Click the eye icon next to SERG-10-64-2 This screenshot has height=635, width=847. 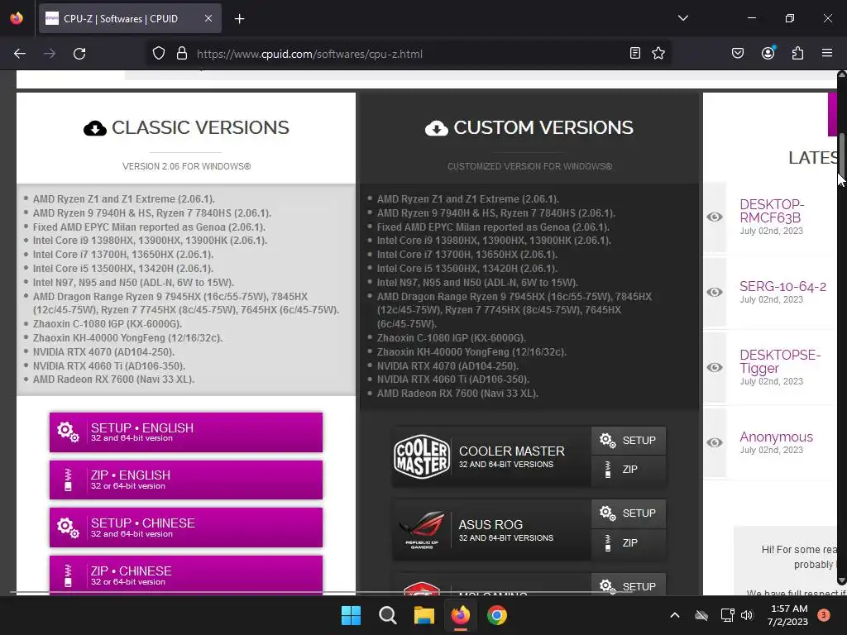point(715,292)
